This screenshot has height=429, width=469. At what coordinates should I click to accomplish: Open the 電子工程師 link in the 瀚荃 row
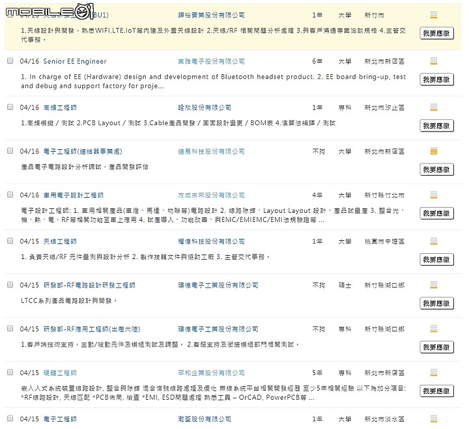pyautogui.click(x=60, y=419)
